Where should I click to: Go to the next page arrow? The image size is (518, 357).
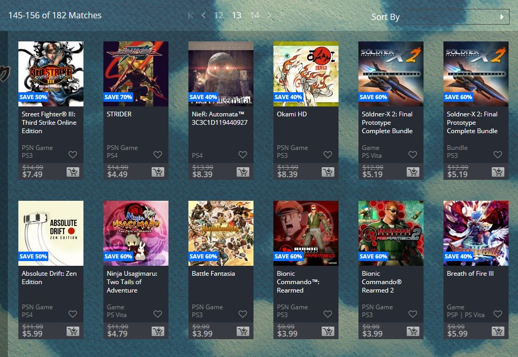coord(269,15)
